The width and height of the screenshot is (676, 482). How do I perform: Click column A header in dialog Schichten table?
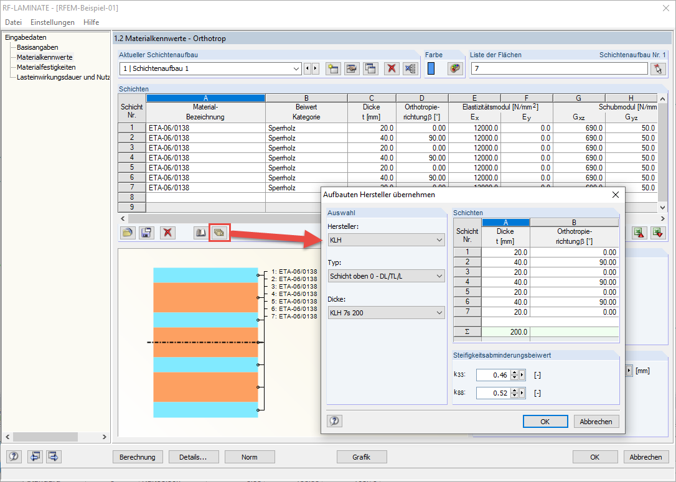(505, 222)
